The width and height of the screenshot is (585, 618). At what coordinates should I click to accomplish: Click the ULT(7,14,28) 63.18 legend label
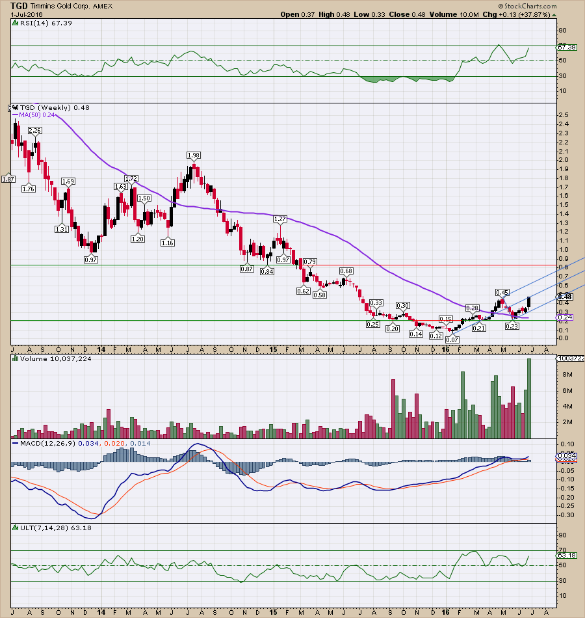55,528
